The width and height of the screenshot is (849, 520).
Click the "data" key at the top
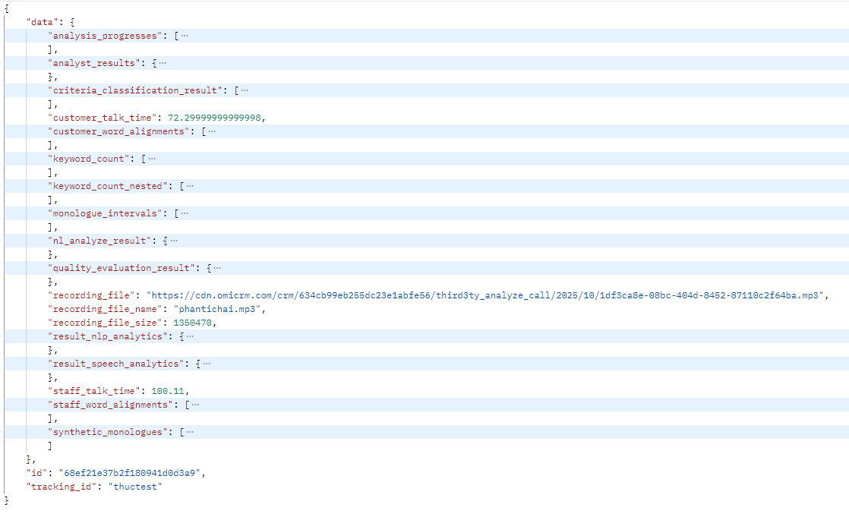(x=40, y=22)
